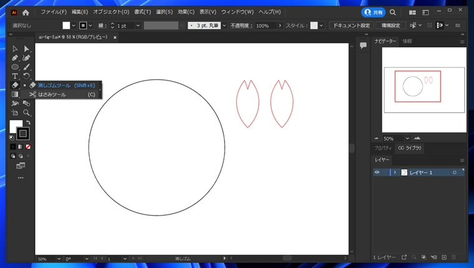Reset to default fill and stroke
This screenshot has width=474, height=268.
(x=12, y=138)
